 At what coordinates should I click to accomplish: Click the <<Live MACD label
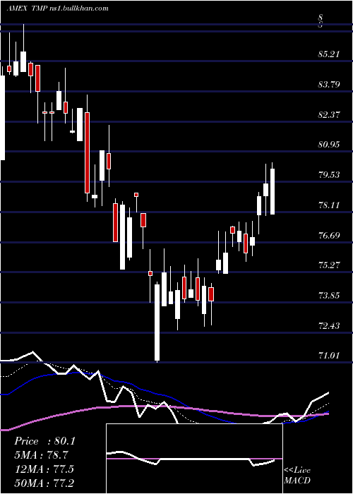[x=297, y=475]
